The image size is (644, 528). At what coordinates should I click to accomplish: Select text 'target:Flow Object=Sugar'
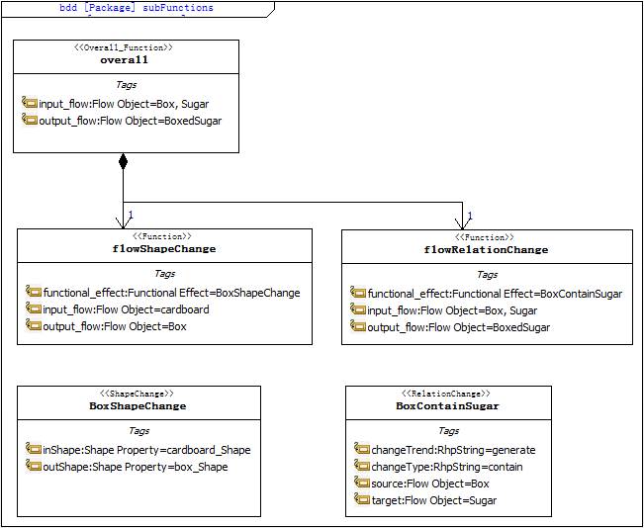(433, 500)
